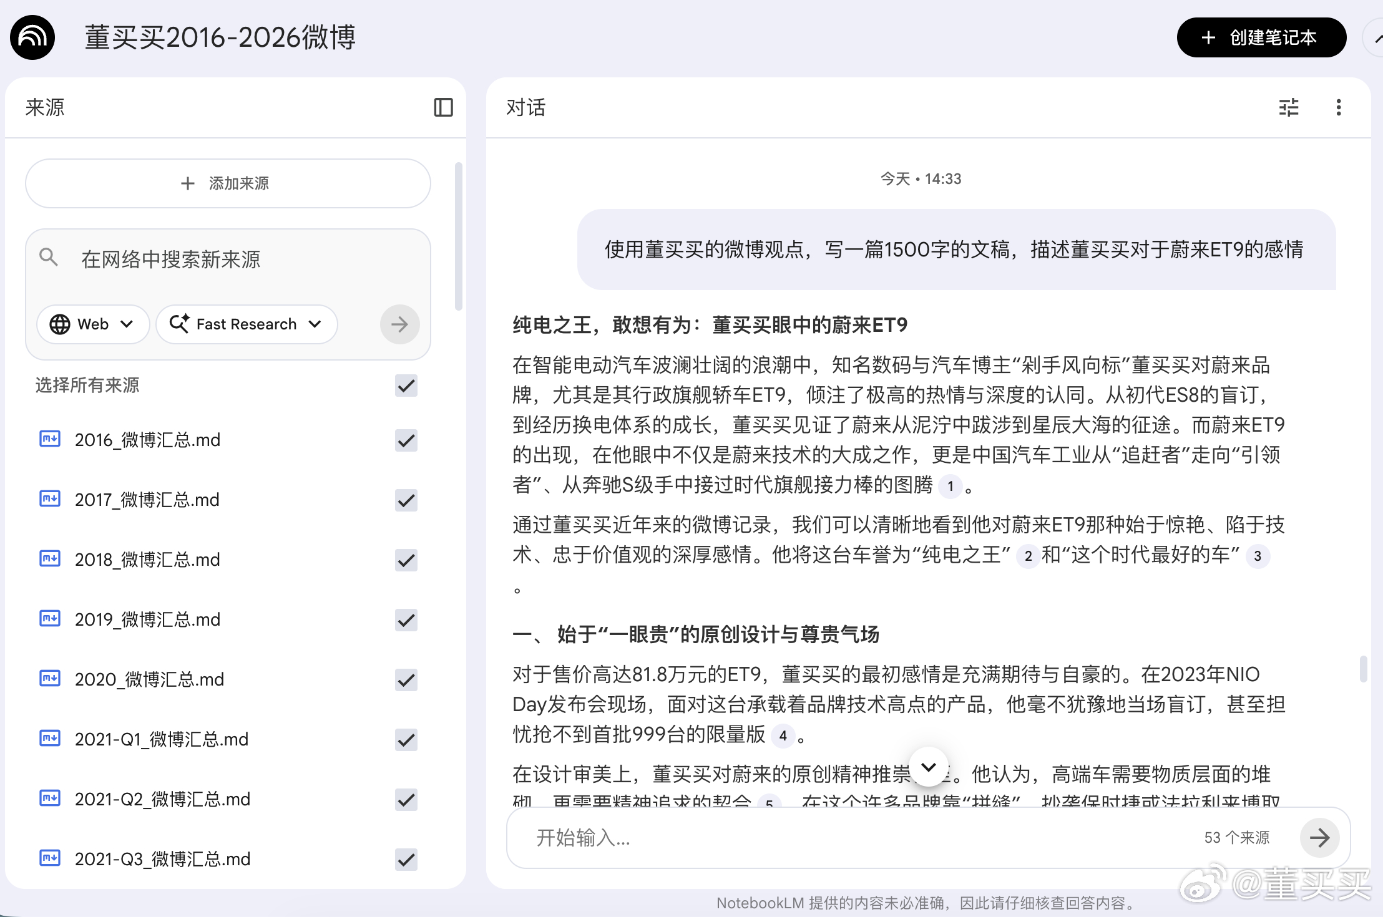Viewport: 1383px width, 917px height.
Task: Expand the Web source type dropdown
Action: coord(92,324)
